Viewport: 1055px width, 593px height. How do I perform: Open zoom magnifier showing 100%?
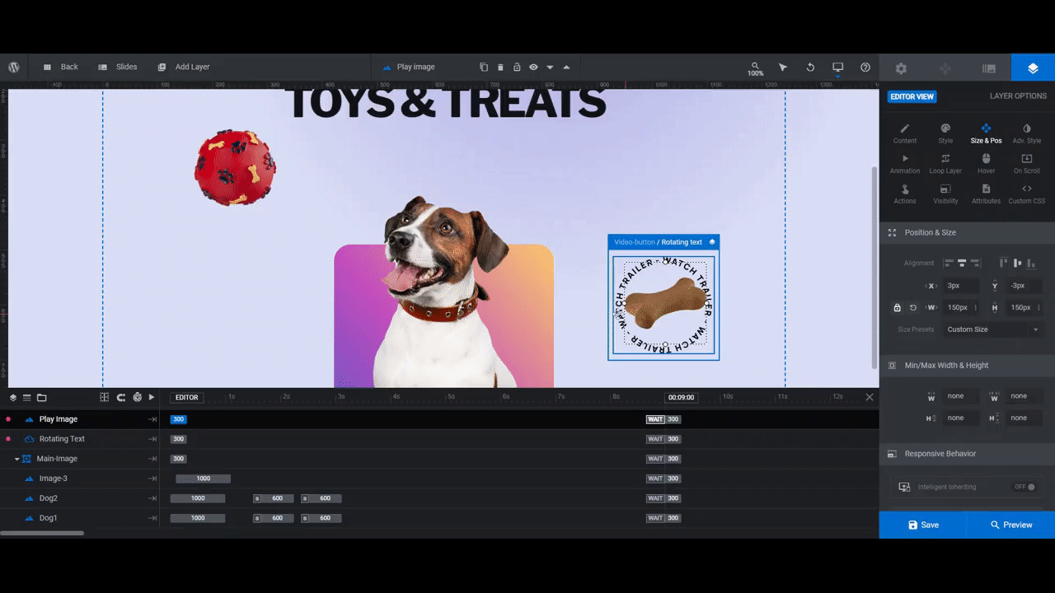[755, 68]
